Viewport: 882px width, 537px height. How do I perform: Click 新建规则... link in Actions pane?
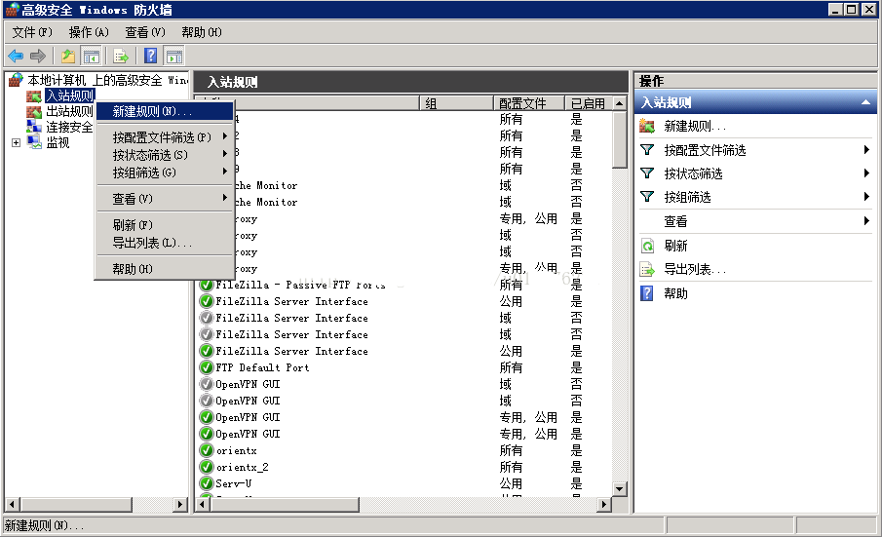(x=695, y=126)
